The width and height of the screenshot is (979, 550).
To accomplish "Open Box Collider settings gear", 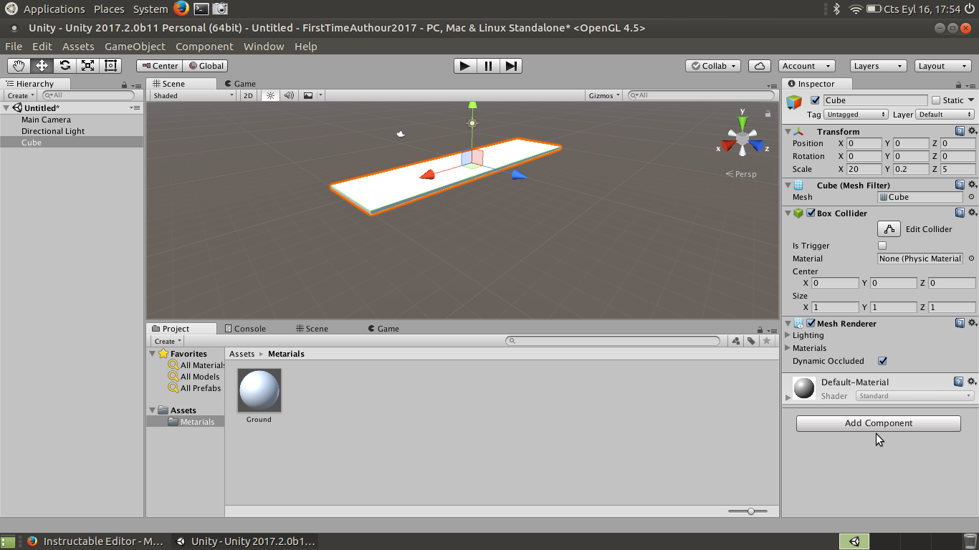I will [973, 213].
